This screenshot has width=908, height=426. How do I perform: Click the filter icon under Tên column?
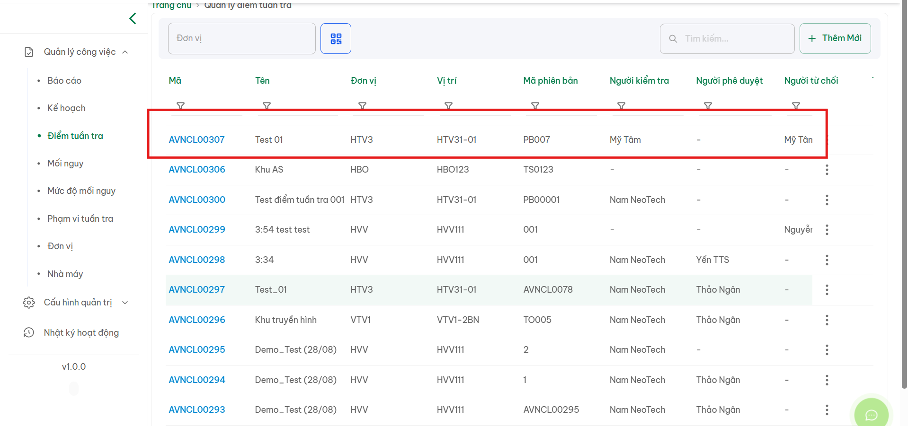coord(267,105)
